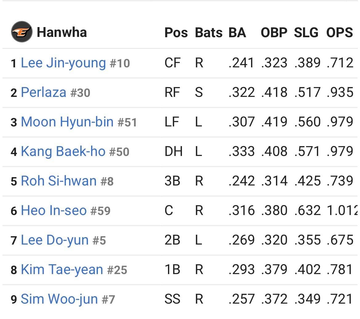The height and width of the screenshot is (319, 360).
Task: Click the BA column header
Action: pyautogui.click(x=237, y=33)
